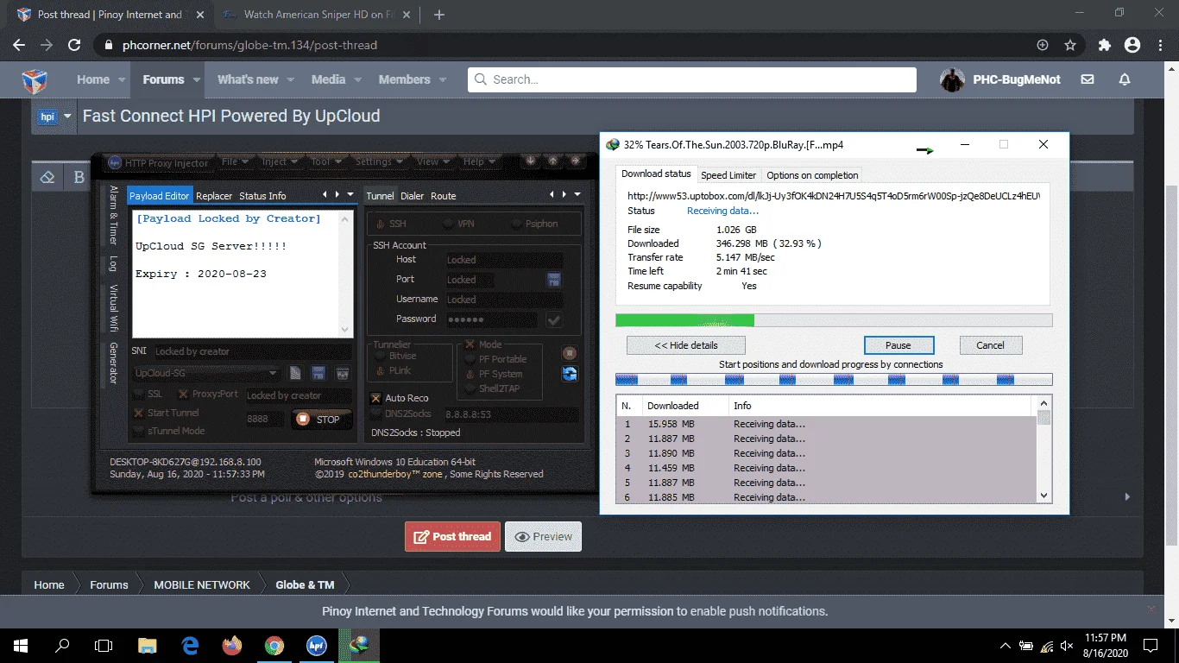Toggle bold in the post editor

click(79, 177)
